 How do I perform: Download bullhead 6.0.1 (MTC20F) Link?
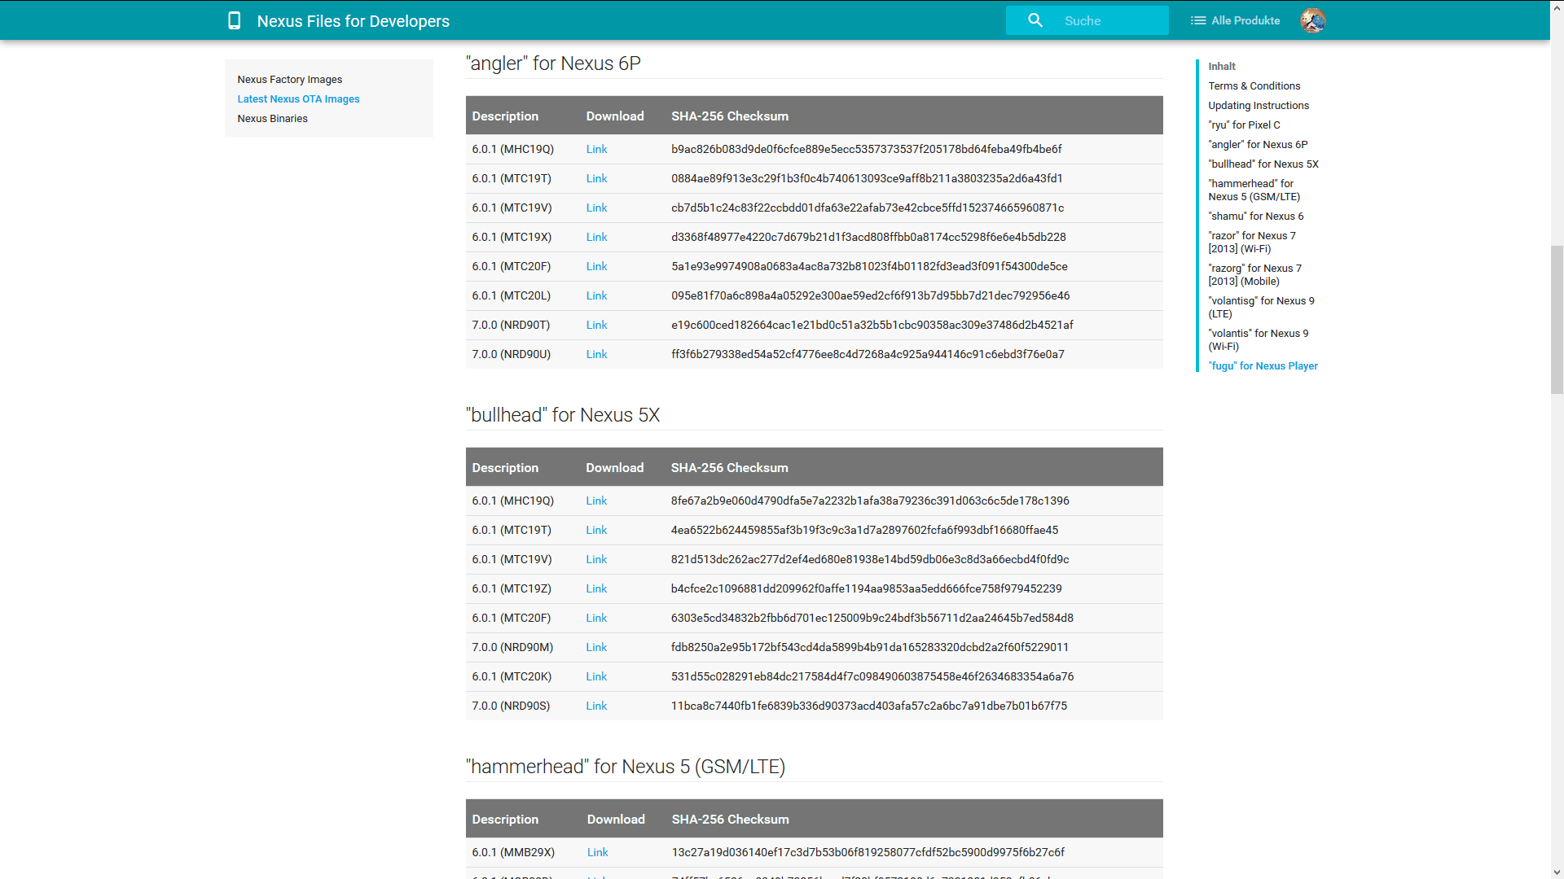tap(596, 618)
